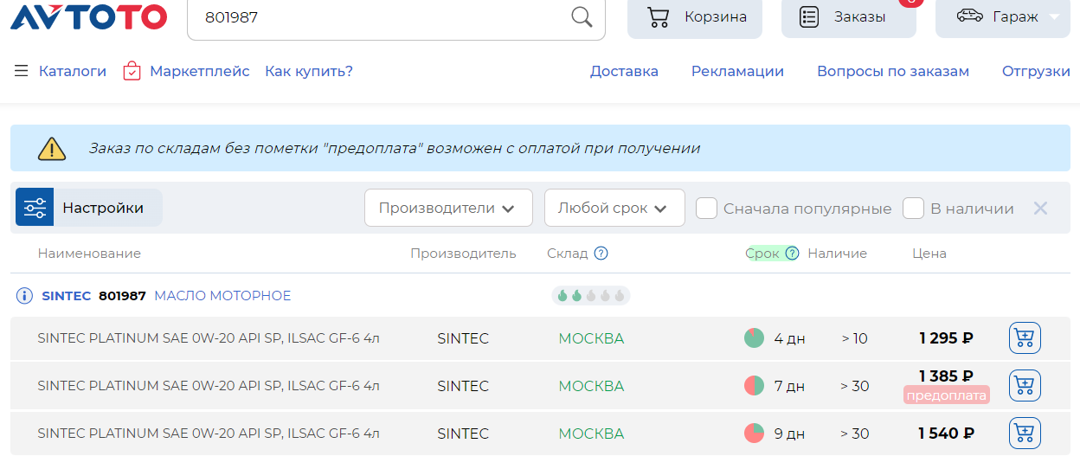Open the Настройки button
Screen dimensions: 1080x469
pos(89,208)
